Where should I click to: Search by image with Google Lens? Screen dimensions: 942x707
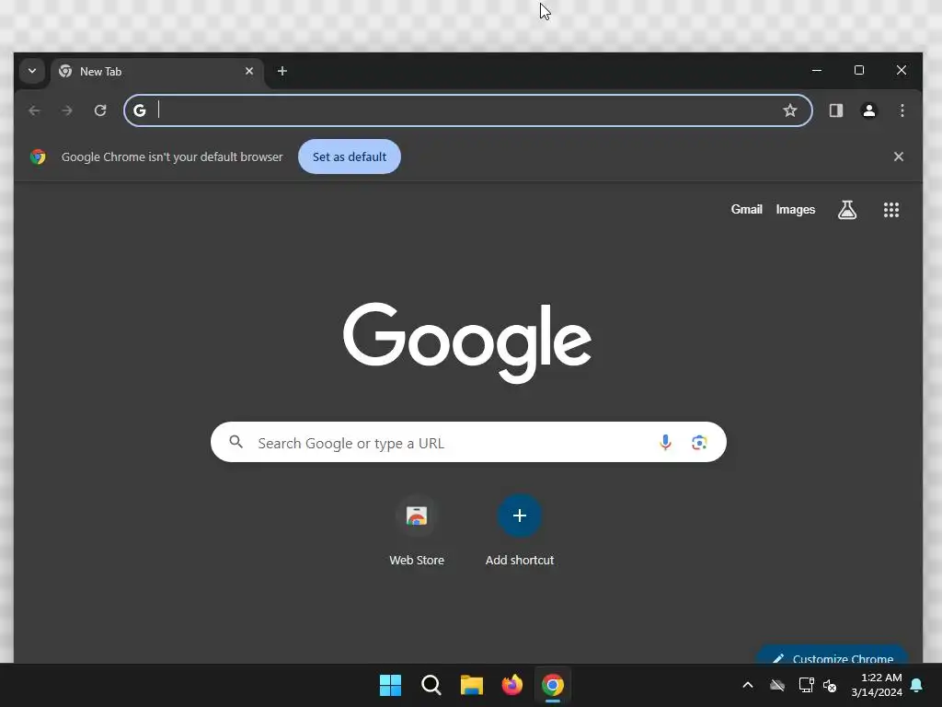coord(699,443)
